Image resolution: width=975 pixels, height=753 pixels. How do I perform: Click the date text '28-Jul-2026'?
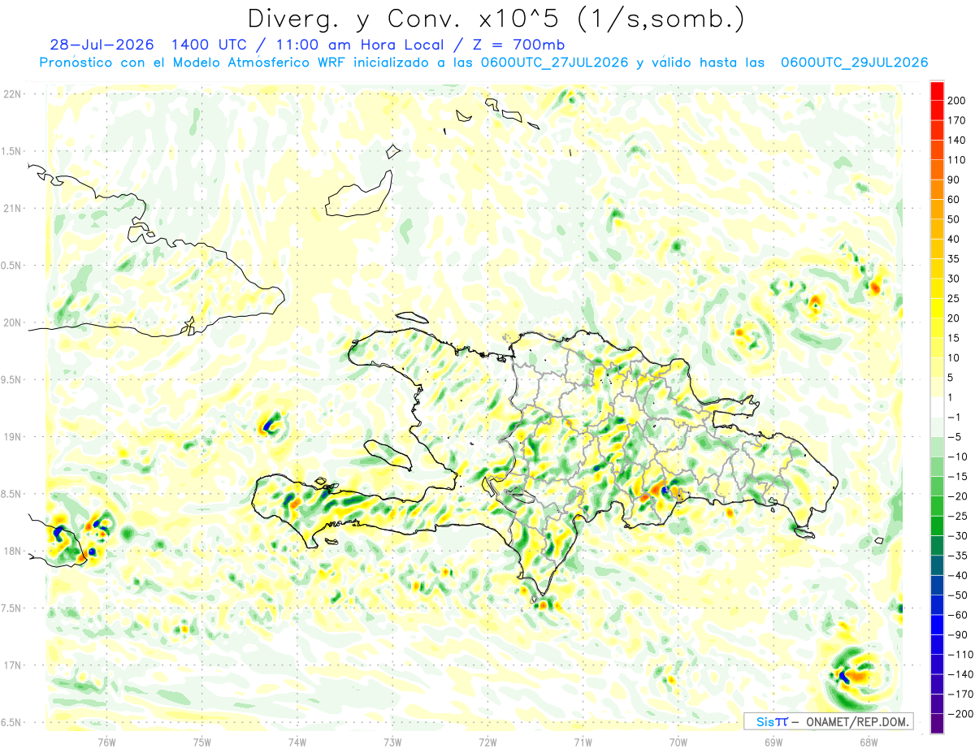click(x=103, y=45)
